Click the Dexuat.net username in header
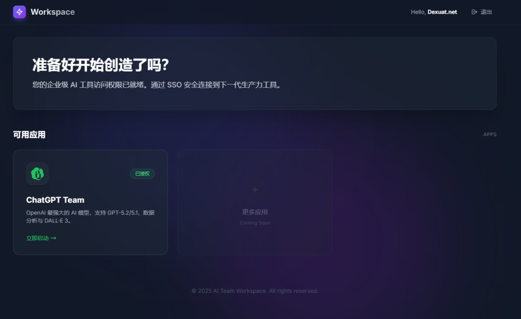The width and height of the screenshot is (521, 319). point(442,12)
